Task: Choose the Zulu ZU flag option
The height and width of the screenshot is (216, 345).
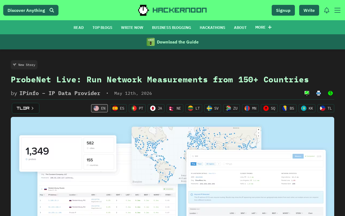Action: [232, 108]
